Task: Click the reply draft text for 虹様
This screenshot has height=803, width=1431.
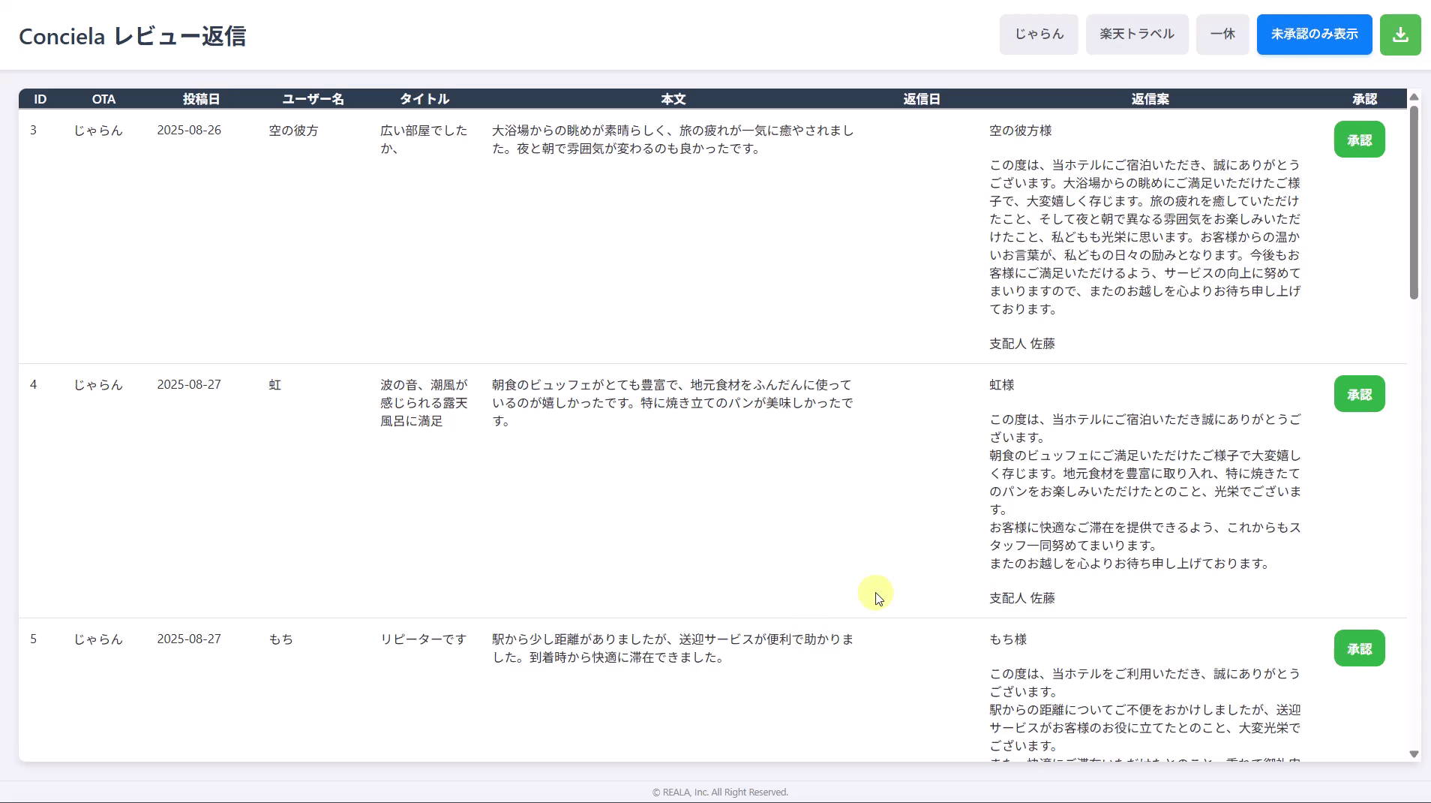Action: coord(1144,492)
